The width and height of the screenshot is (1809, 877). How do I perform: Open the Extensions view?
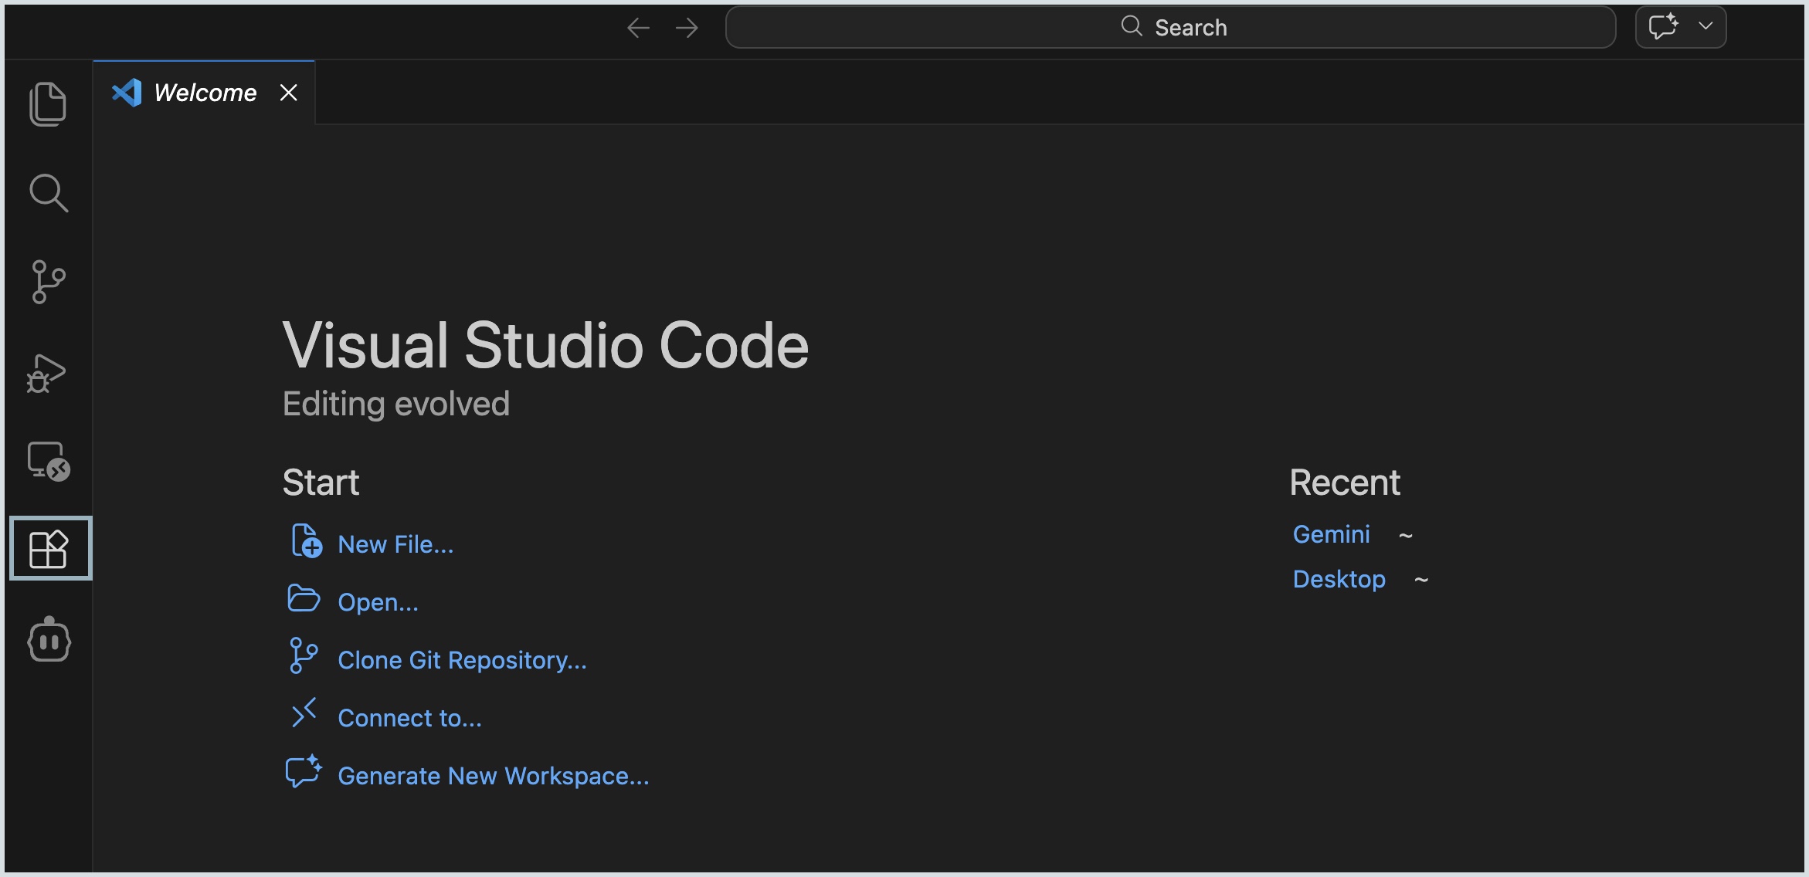49,549
